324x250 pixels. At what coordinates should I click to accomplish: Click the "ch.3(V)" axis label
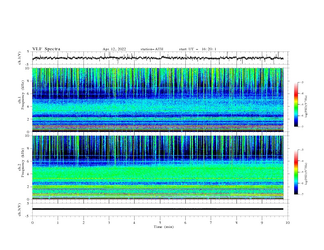pos(20,210)
